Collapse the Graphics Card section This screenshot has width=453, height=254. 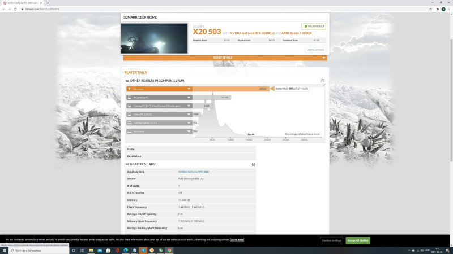[253, 164]
